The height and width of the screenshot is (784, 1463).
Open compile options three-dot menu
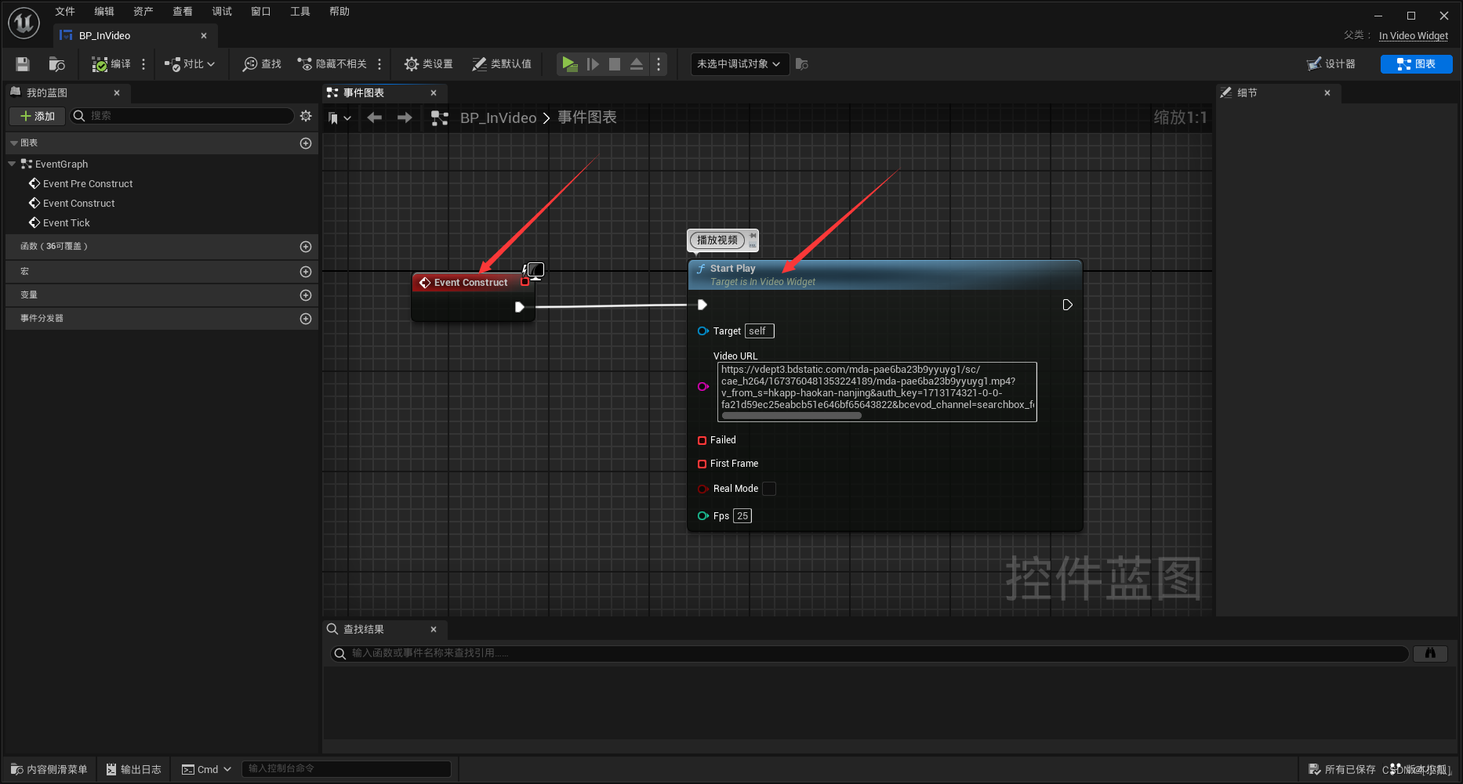pos(143,64)
